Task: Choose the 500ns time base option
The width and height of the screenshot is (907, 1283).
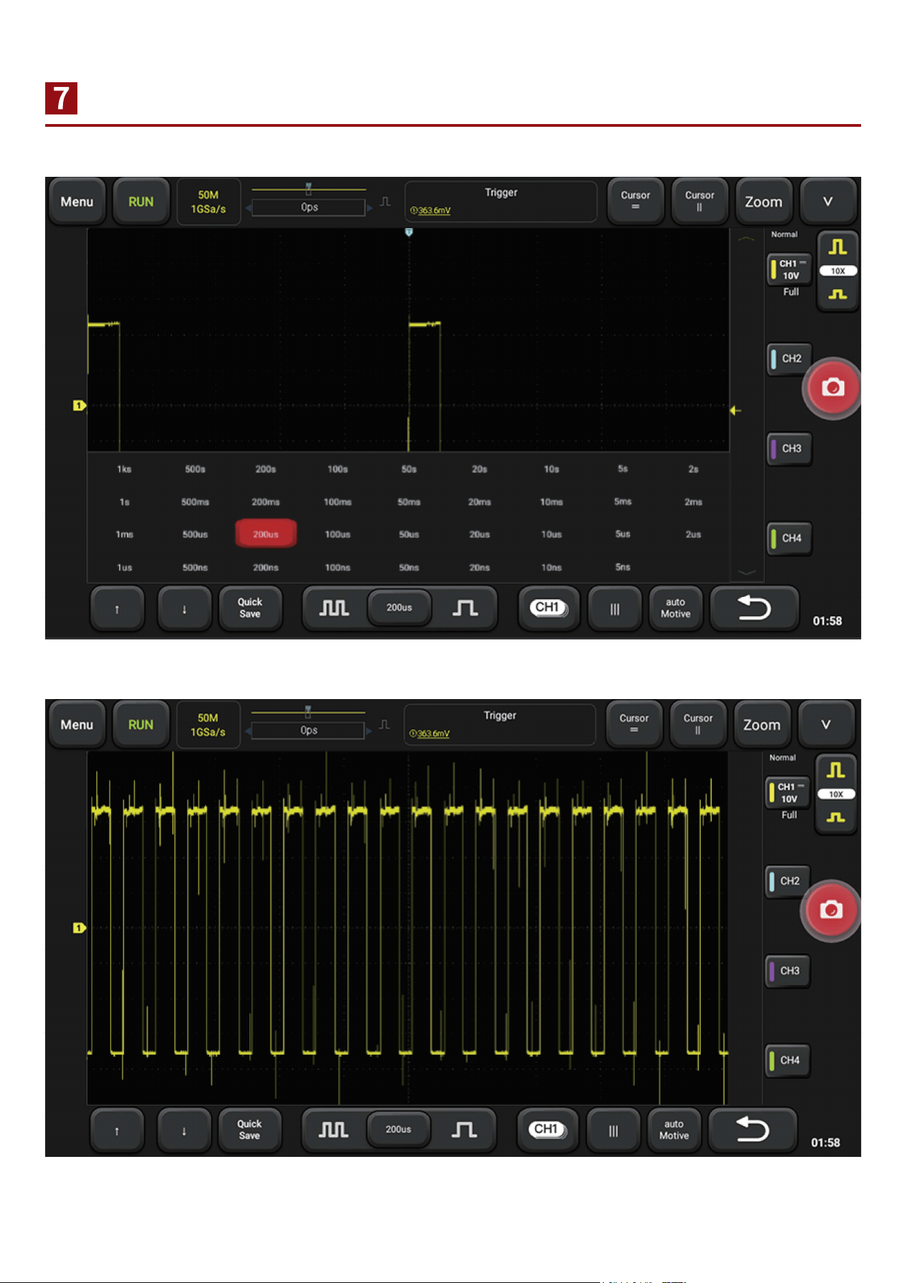Action: point(195,567)
